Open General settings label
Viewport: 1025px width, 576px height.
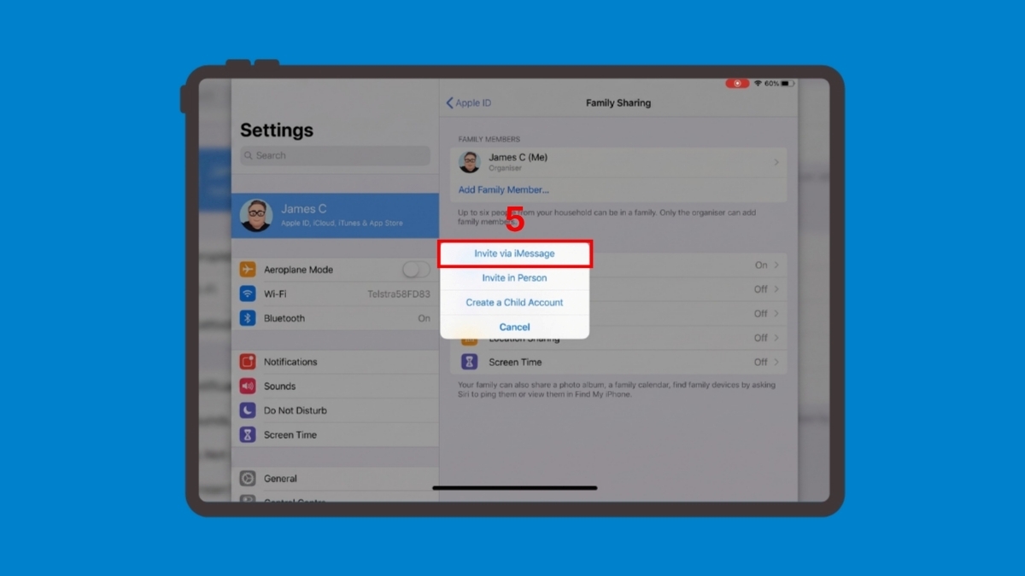click(280, 479)
